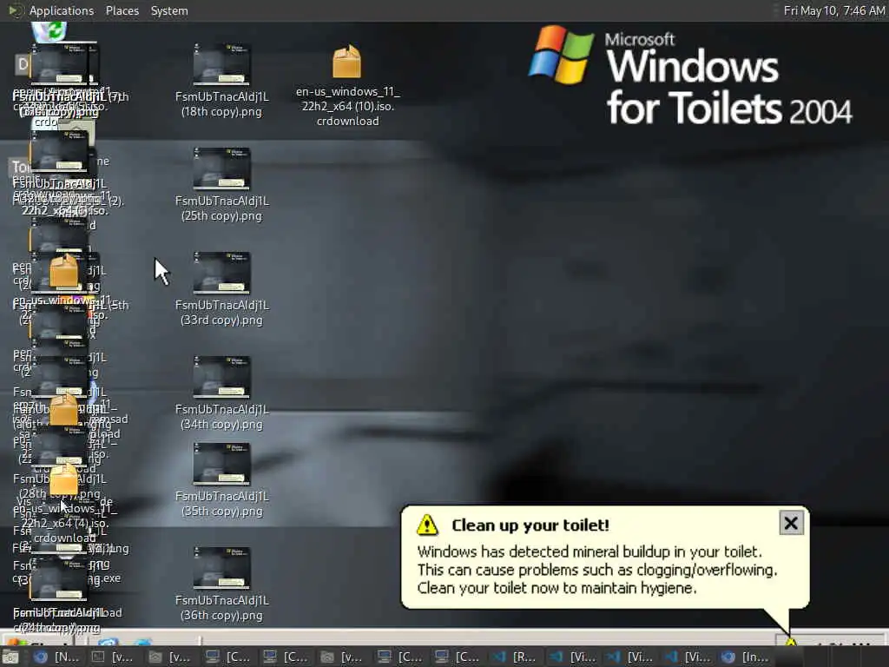The width and height of the screenshot is (889, 667).
Task: Switch to the [R... VS Code taskbar window
Action: click(x=515, y=657)
